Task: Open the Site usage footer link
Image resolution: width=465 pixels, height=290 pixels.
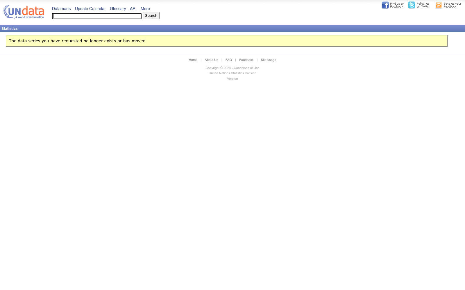Action: [x=269, y=60]
